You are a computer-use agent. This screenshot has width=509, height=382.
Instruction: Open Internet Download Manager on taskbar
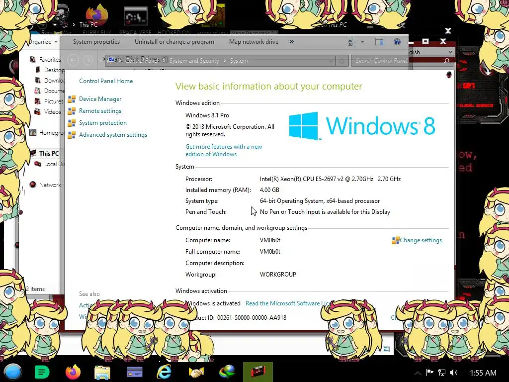pyautogui.click(x=227, y=372)
